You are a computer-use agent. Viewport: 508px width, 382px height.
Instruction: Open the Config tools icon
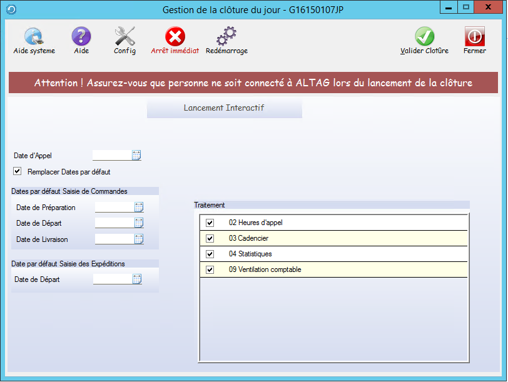(125, 36)
